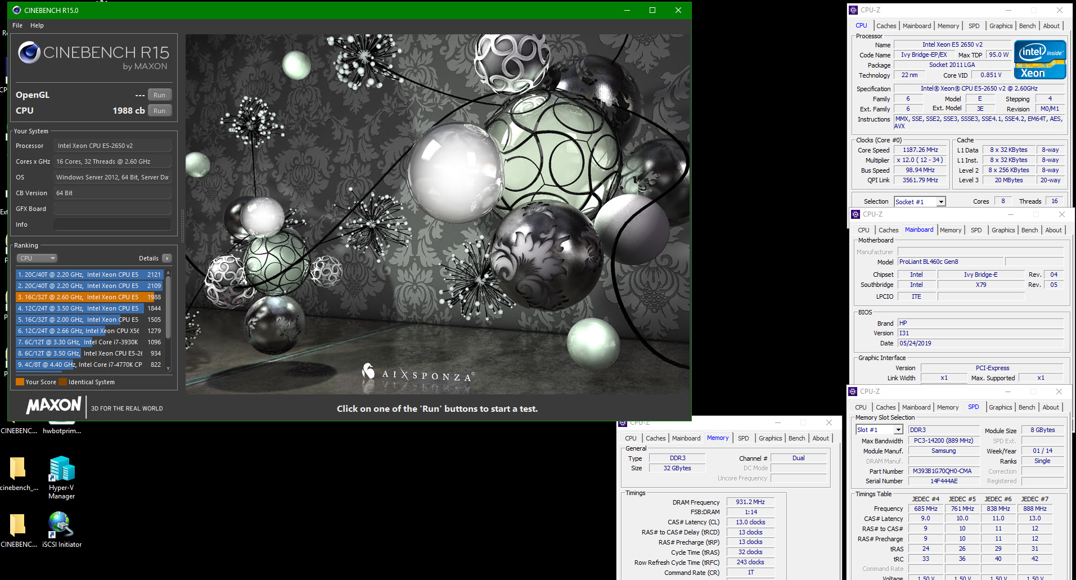This screenshot has width=1076, height=580.
Task: Minimize the Cinebench window
Action: pyautogui.click(x=627, y=10)
